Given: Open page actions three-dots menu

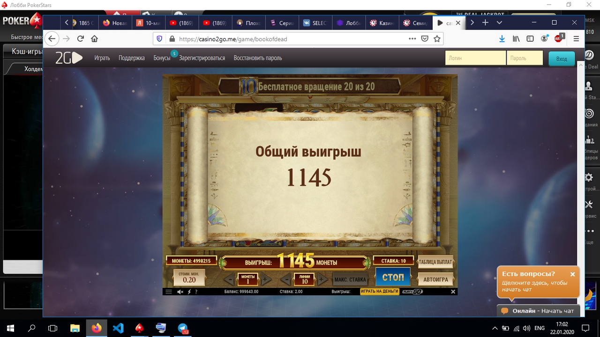Looking at the screenshot, I should point(412,39).
